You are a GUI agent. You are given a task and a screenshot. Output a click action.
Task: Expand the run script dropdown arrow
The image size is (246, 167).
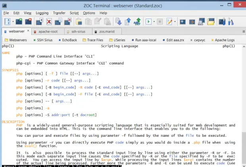click(x=155, y=21)
